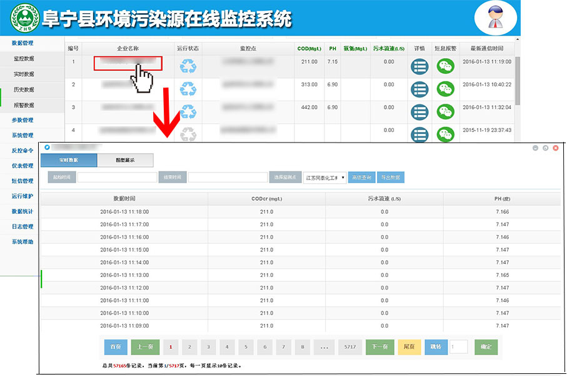Click timestamp 2015-11-19 23:37:43 in row 4

point(487,130)
